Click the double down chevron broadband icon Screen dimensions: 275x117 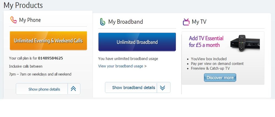pyautogui.click(x=163, y=87)
